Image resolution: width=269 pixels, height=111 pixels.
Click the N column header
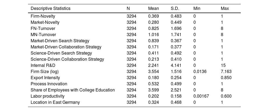[x=128, y=9]
